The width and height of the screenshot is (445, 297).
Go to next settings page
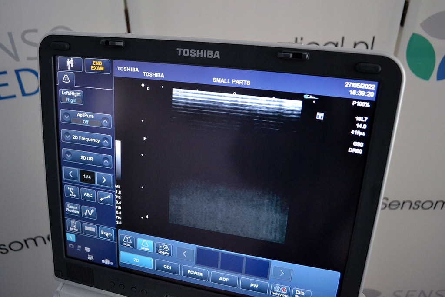pos(104,180)
